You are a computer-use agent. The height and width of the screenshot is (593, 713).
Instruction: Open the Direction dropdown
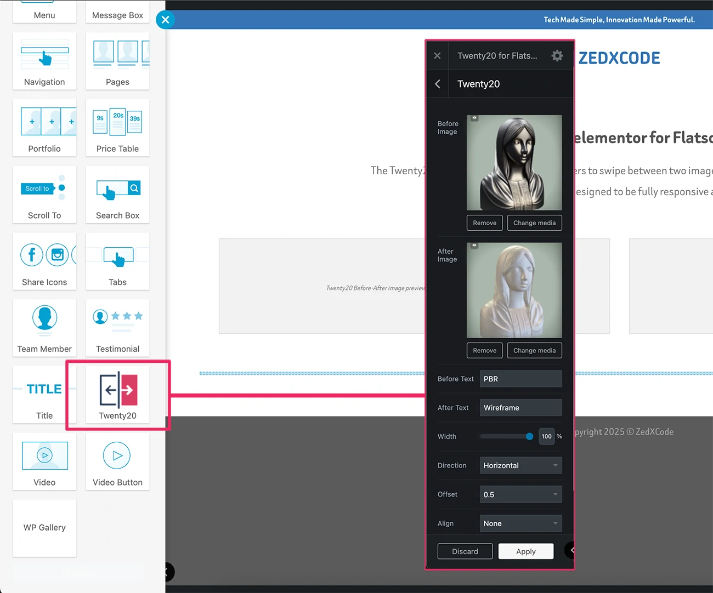click(520, 465)
